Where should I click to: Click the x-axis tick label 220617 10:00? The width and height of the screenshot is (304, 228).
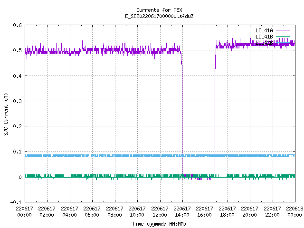(x=137, y=212)
